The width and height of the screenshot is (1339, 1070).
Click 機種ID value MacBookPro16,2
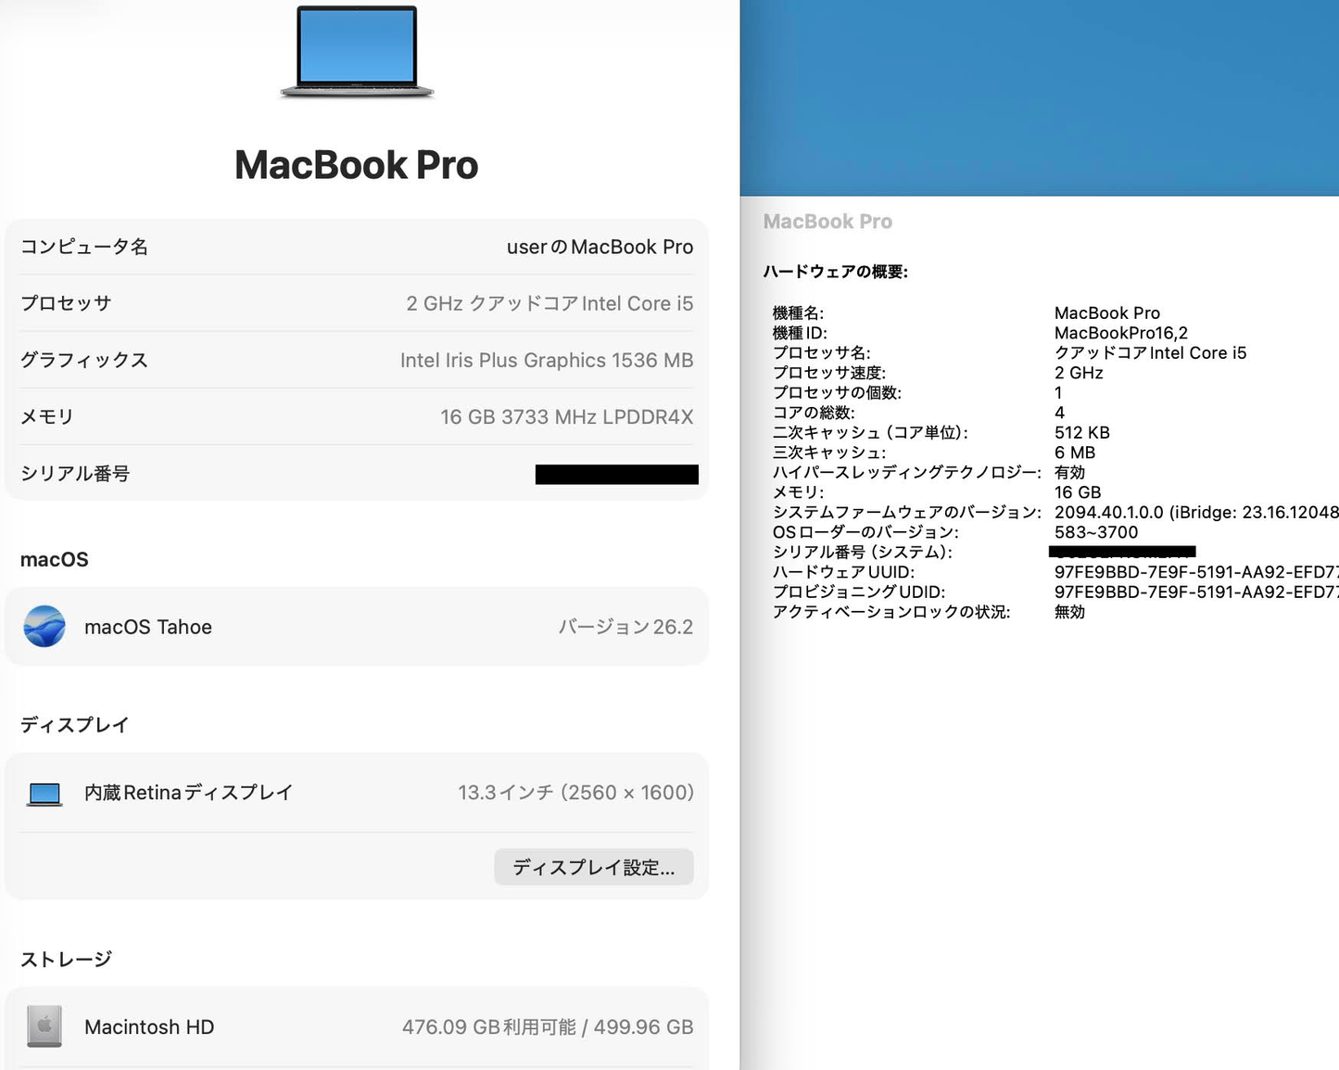pyautogui.click(x=1121, y=333)
